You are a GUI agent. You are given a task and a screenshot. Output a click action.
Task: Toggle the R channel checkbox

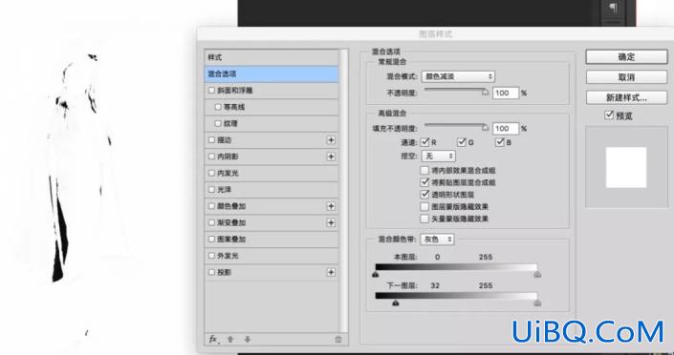pyautogui.click(x=425, y=142)
